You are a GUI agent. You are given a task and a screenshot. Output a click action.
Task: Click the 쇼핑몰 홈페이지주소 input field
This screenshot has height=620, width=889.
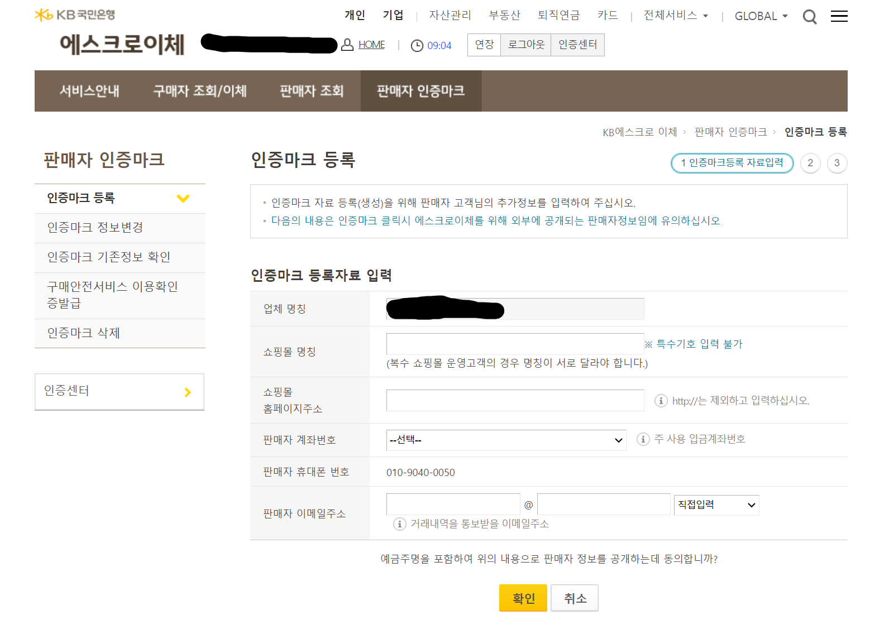[515, 401]
